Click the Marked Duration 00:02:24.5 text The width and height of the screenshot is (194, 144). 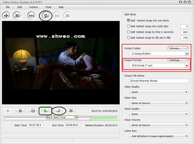[x=101, y=125]
